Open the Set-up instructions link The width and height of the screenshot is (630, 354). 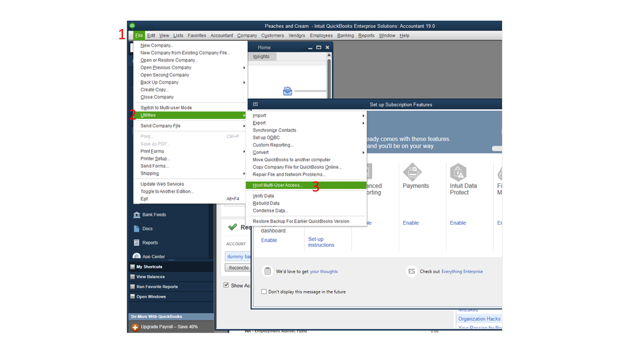pyautogui.click(x=321, y=242)
